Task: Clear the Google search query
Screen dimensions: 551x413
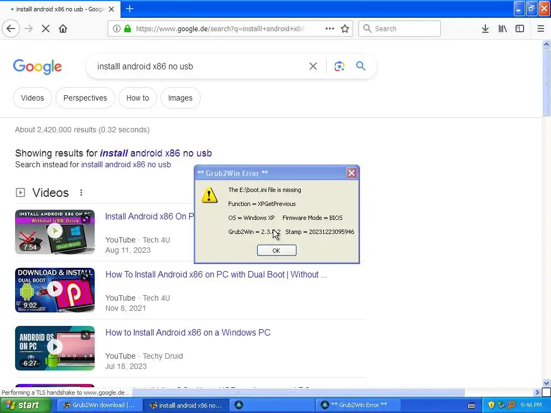Action: pyautogui.click(x=313, y=66)
